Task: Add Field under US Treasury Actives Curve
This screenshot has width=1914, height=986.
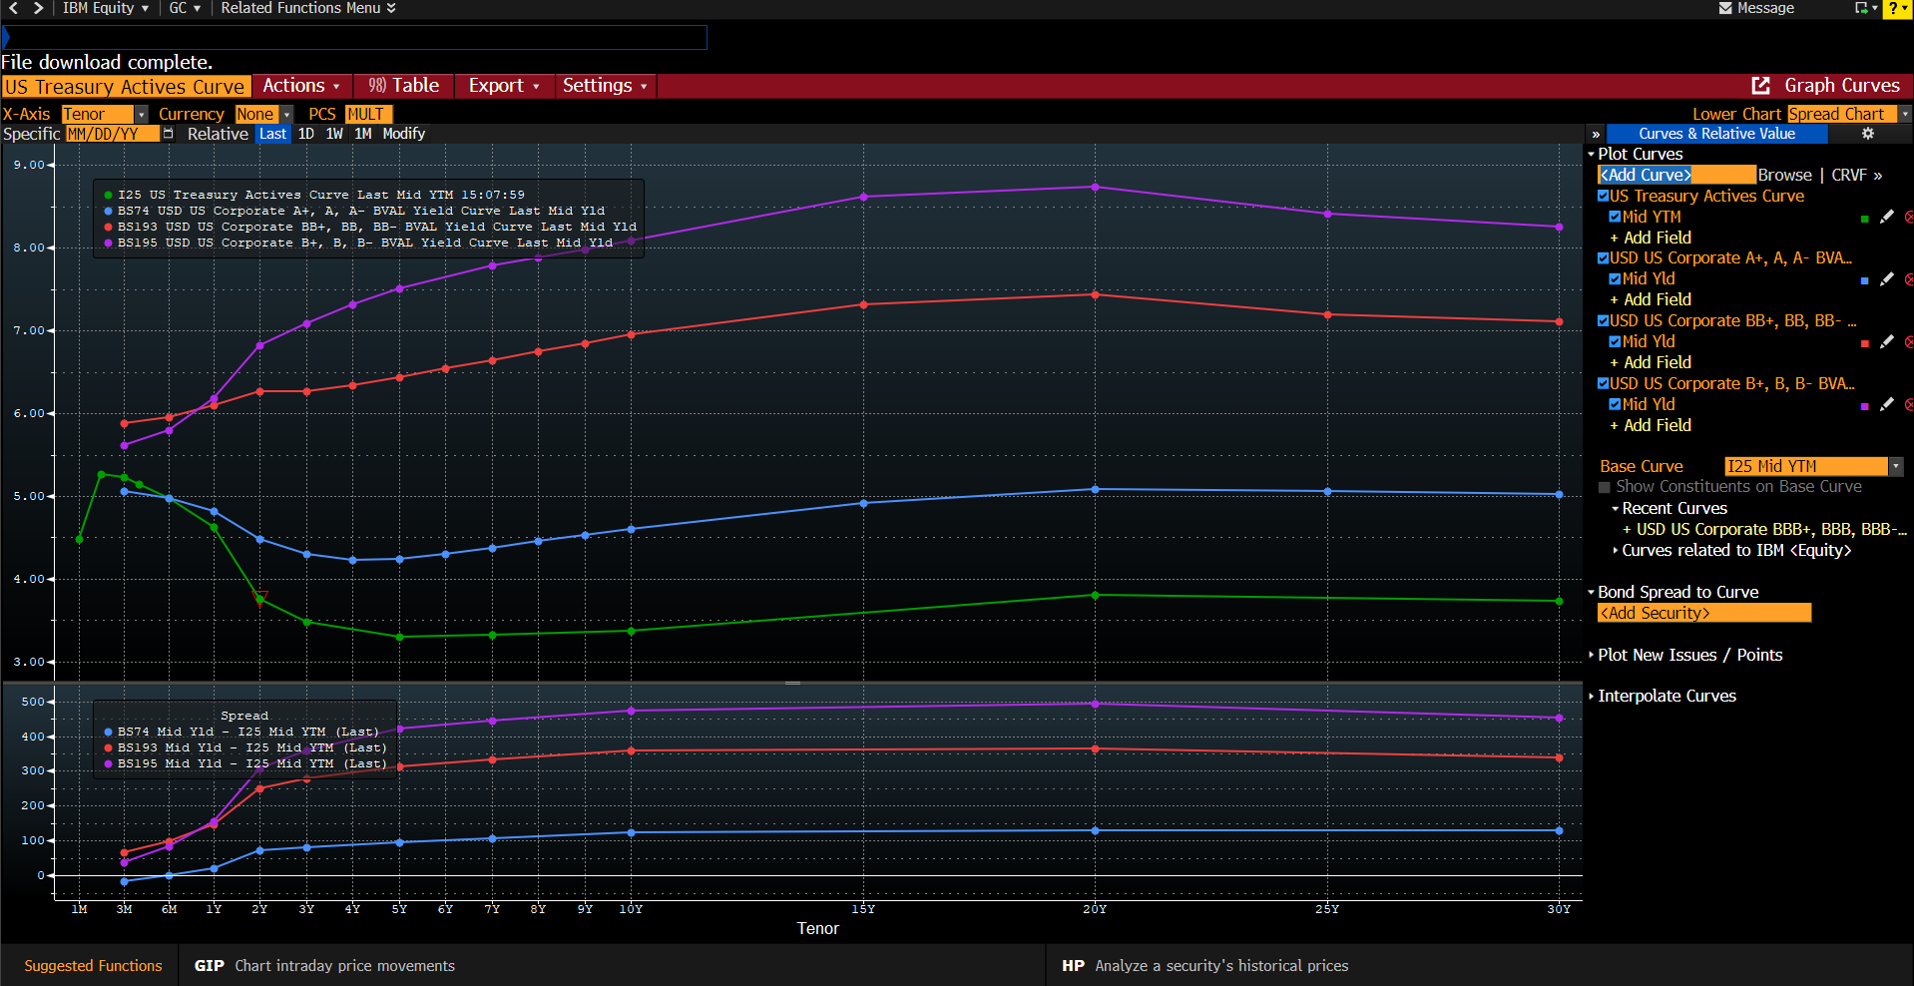Action: (1651, 238)
